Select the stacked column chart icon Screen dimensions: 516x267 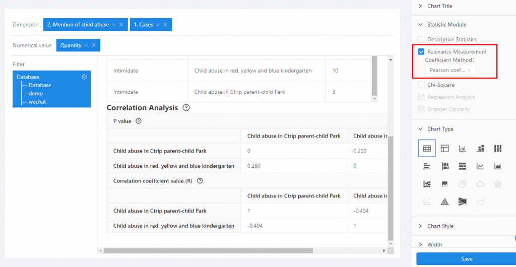480,148
